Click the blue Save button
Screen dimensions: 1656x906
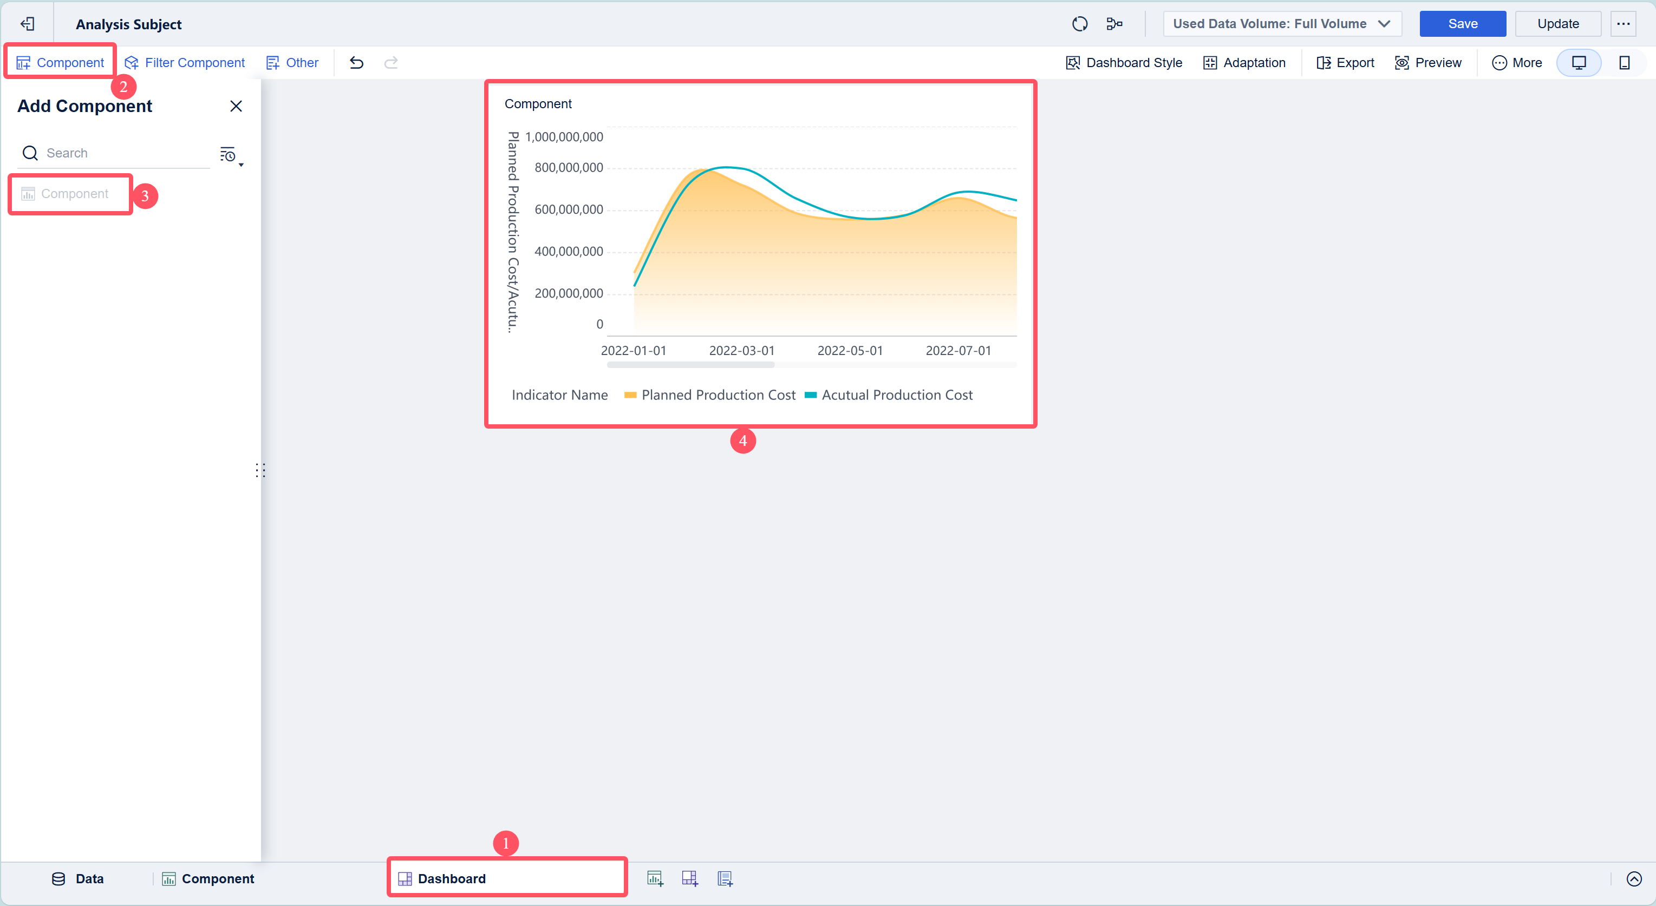(x=1463, y=24)
